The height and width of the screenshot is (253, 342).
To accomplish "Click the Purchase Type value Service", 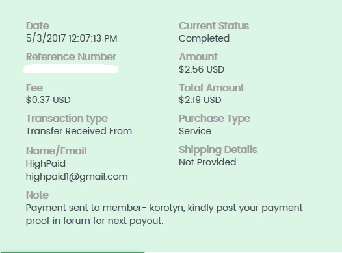I will pos(195,131).
